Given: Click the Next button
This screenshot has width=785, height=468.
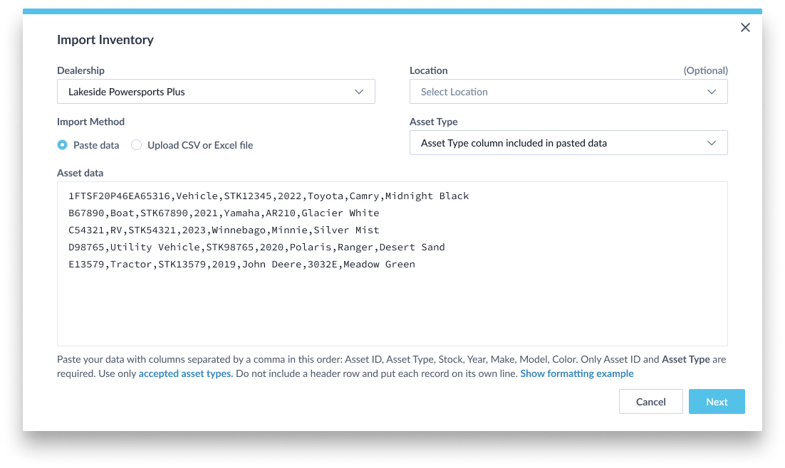Looking at the screenshot, I should pyautogui.click(x=717, y=402).
